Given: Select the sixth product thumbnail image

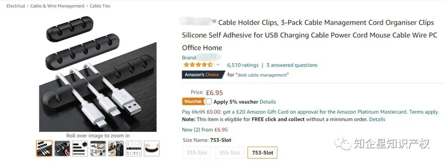Looking at the screenshot, I should click(x=134, y=149).
